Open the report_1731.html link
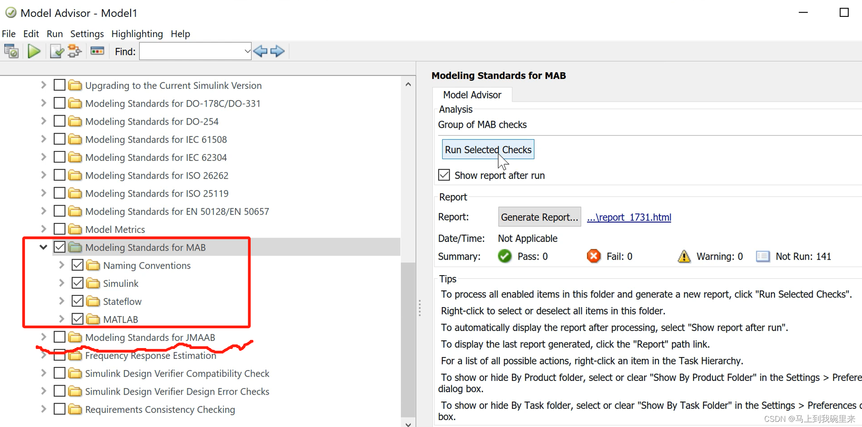The image size is (862, 427). point(629,217)
